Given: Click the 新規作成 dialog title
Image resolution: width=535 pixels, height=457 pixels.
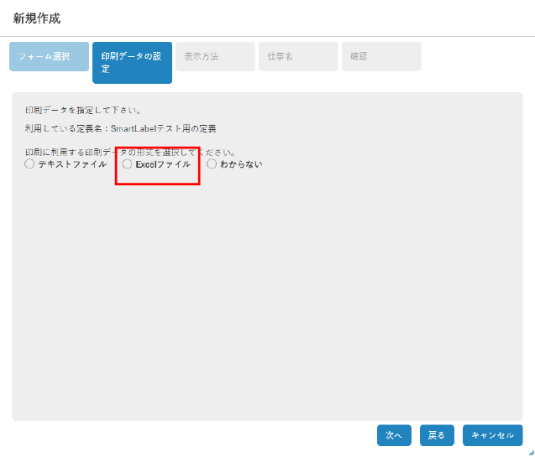Looking at the screenshot, I should coord(37,18).
